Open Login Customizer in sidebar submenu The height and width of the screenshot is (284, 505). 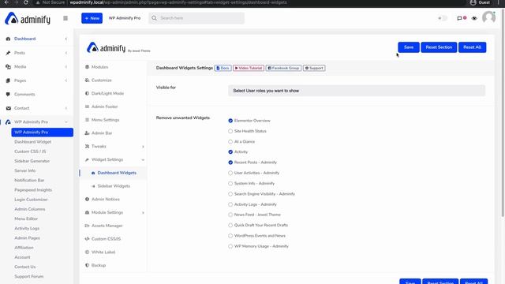coord(31,200)
